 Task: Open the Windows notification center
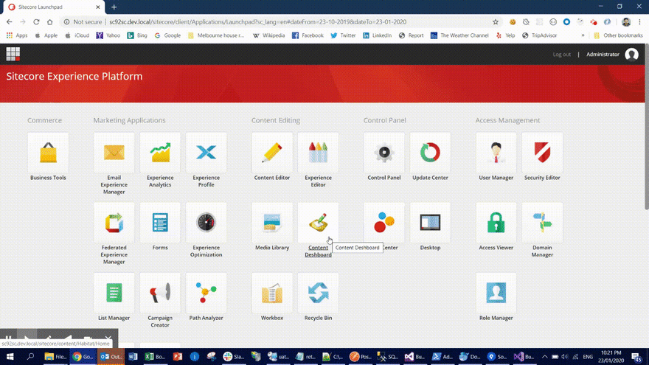pos(636,357)
